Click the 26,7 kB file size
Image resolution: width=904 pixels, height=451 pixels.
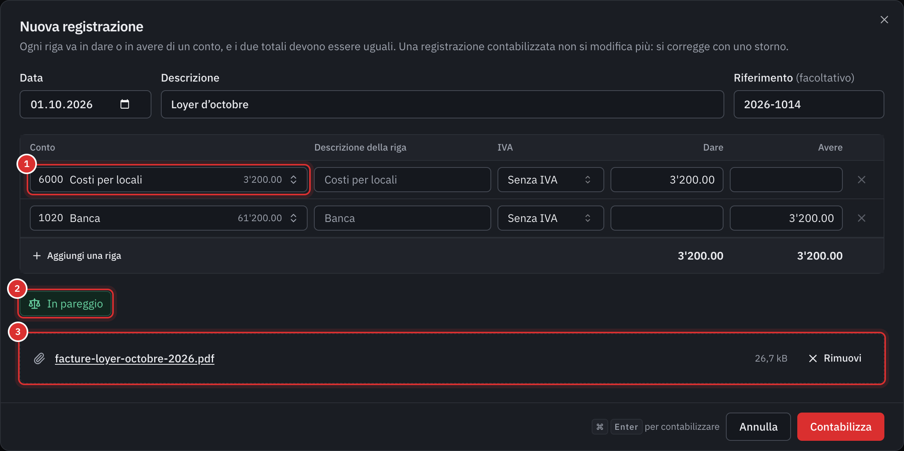[x=771, y=358]
